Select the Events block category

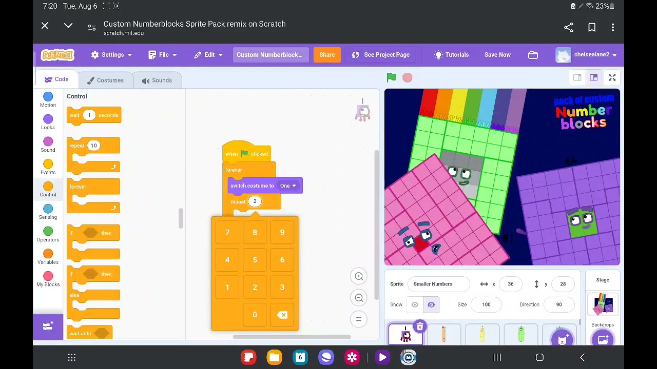pos(48,167)
